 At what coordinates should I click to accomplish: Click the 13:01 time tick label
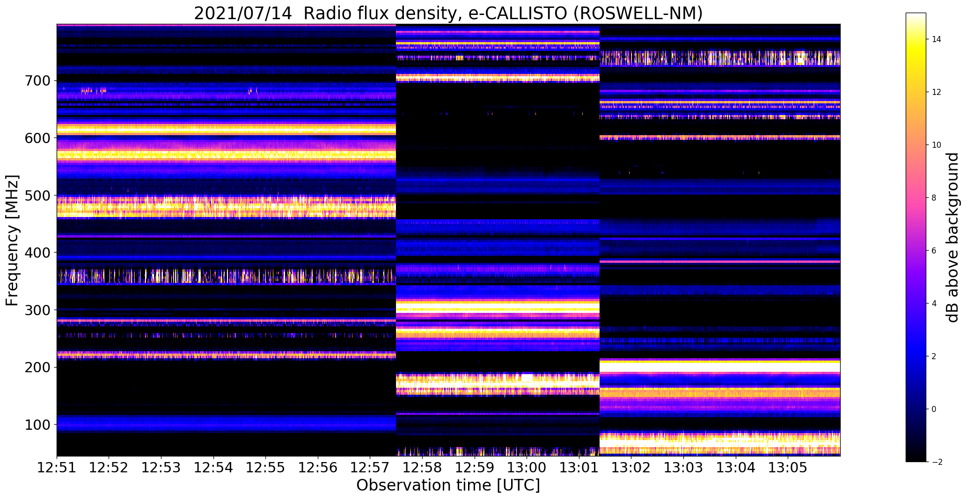click(x=579, y=467)
